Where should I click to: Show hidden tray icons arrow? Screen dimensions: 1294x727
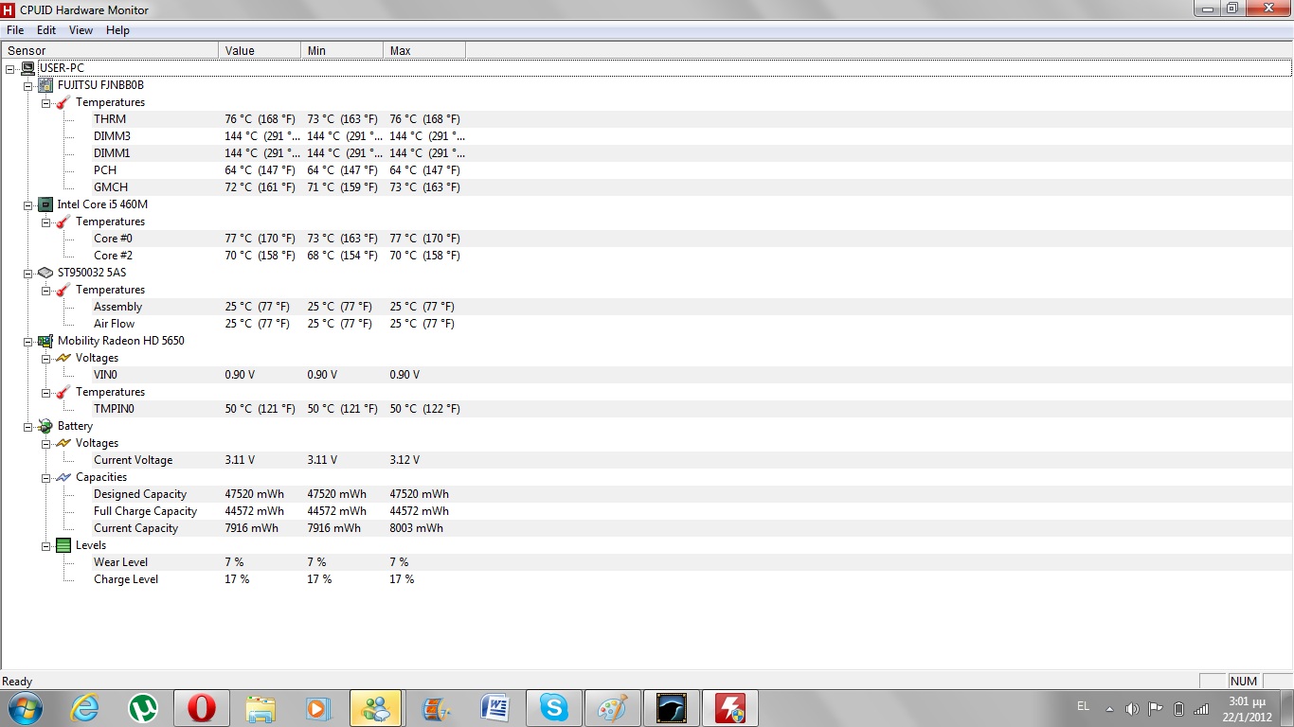[x=1109, y=708]
